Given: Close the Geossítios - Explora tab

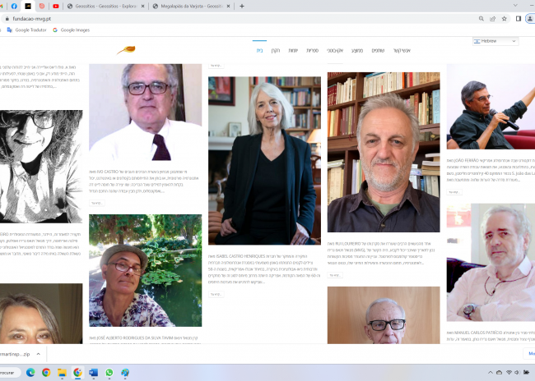Looking at the screenshot, I should pos(142,6).
